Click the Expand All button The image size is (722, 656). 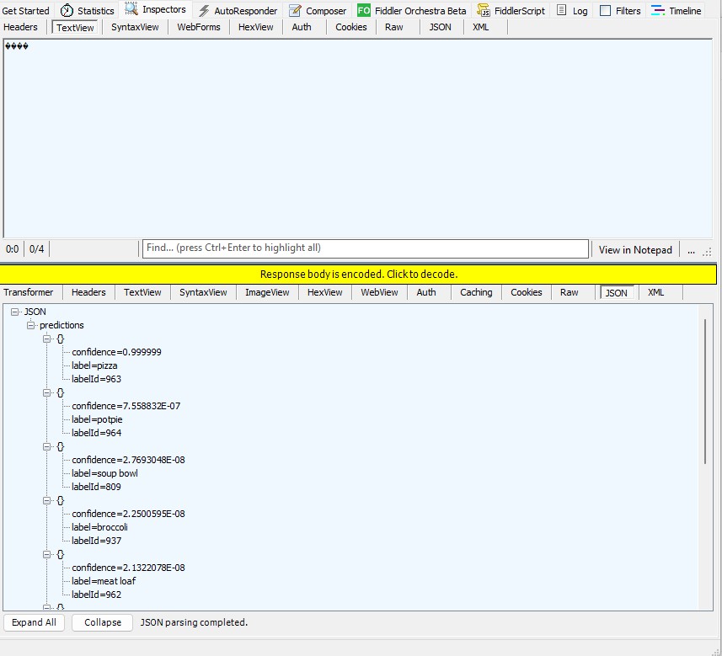(35, 622)
